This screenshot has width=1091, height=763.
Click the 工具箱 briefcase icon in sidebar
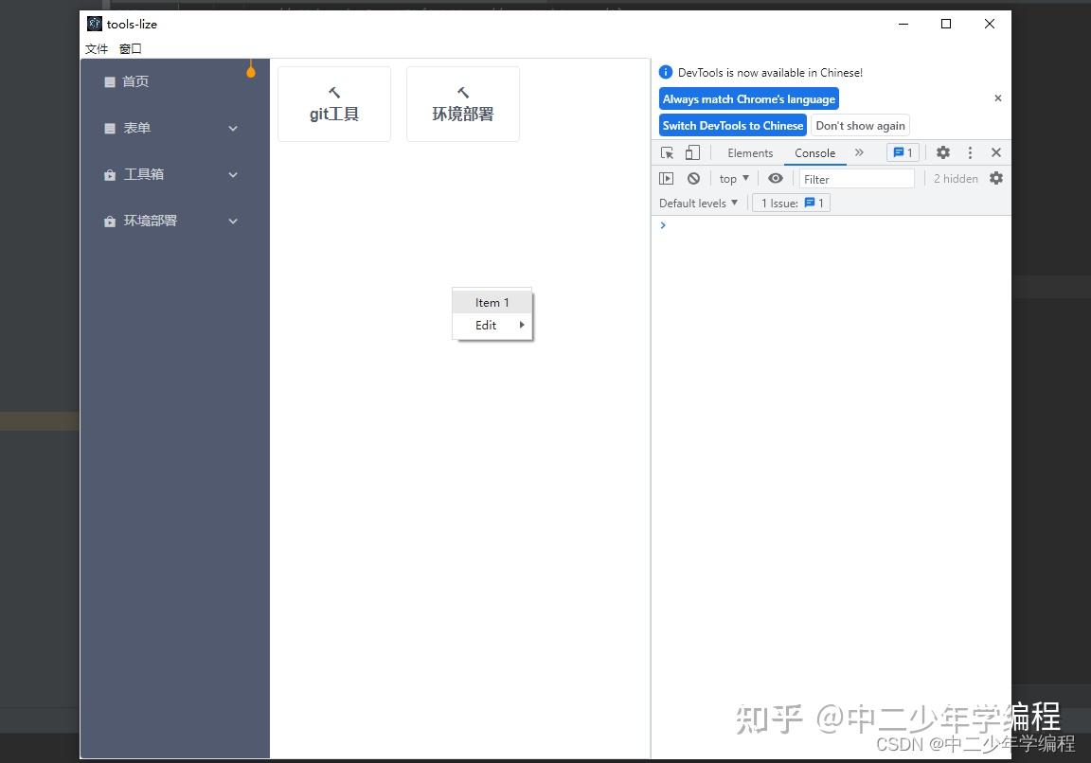click(109, 174)
